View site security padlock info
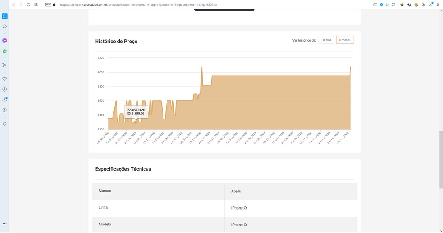Viewport: 443px width, 233px height. coord(54,4)
